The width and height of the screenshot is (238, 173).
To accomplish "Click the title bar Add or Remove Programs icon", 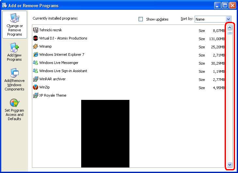I will point(5,5).
